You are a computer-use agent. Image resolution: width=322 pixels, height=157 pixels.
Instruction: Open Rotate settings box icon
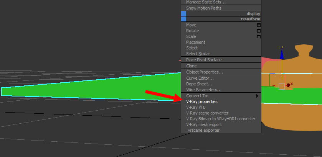[x=259, y=31]
